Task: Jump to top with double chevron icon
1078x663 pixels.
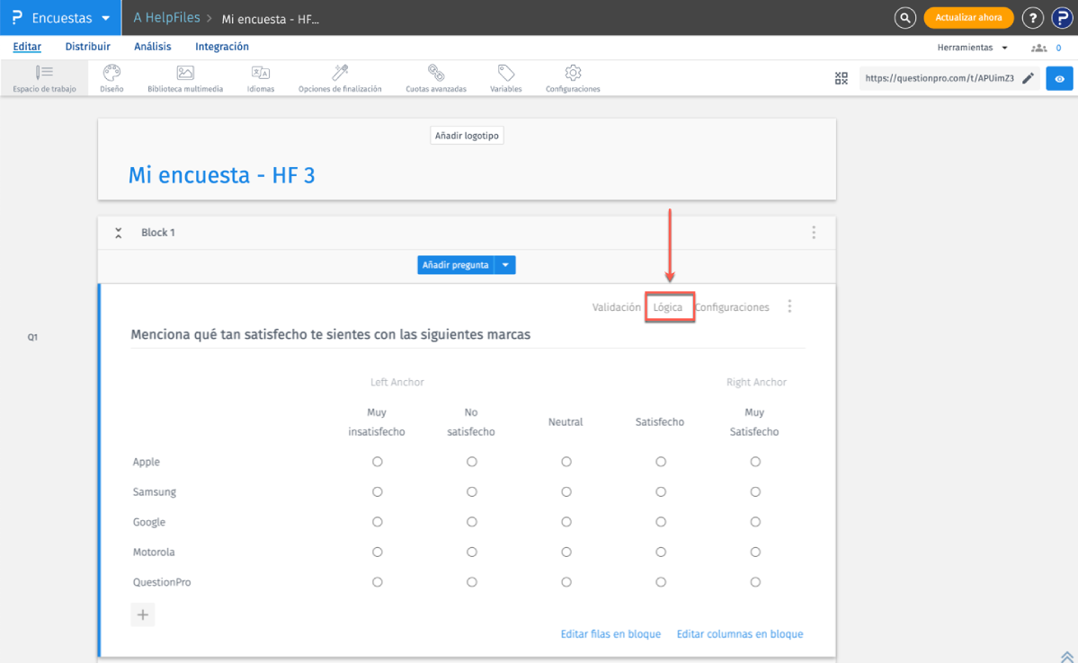Action: click(x=1066, y=657)
